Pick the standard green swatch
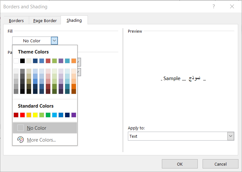Screen dimensions: 242x172 click(x=48, y=115)
